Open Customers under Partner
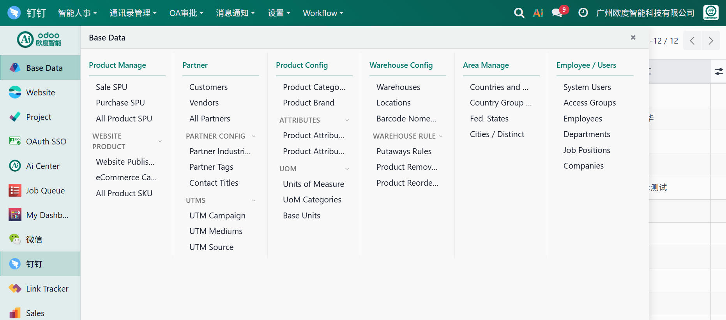726x320 pixels. pos(208,87)
